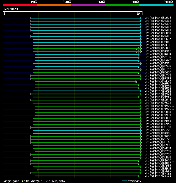Open the UniRef100_Q8LAM1 hit label
Image resolution: width=176 pixels, height=183 pixels.
click(158, 33)
